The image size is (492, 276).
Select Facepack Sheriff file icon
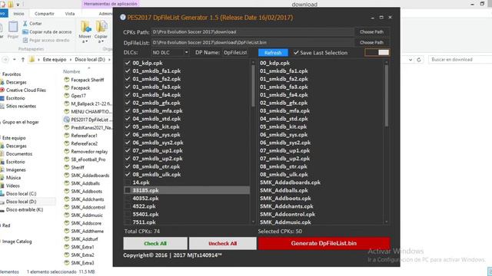[x=67, y=80]
